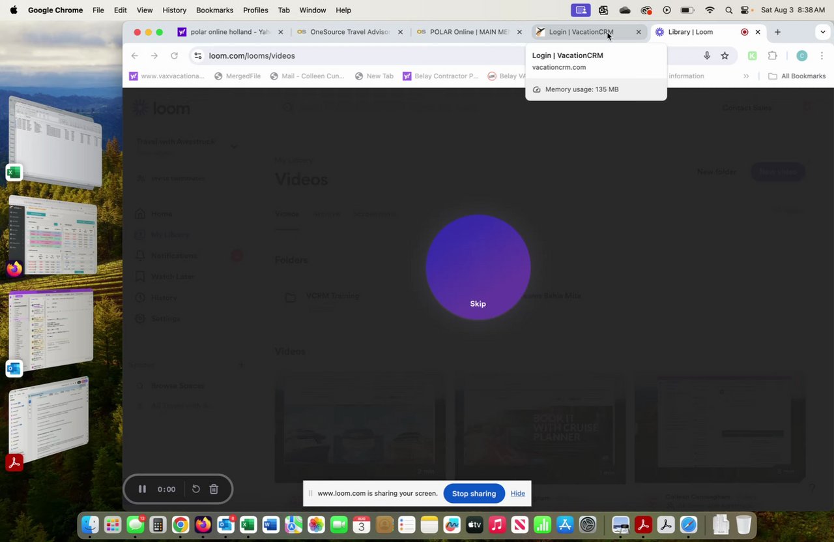Open MergedFile bookmark
The height and width of the screenshot is (542, 834).
tap(237, 76)
